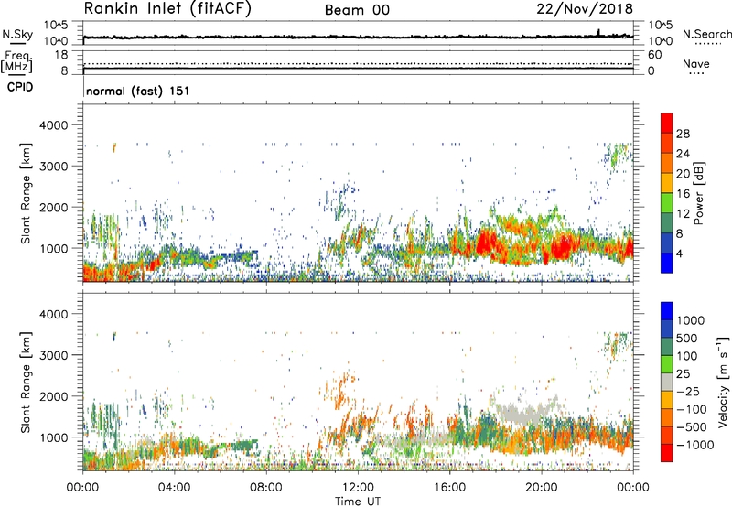Select the "28" label on Power scale
The width and height of the screenshot is (732, 507).
click(683, 134)
